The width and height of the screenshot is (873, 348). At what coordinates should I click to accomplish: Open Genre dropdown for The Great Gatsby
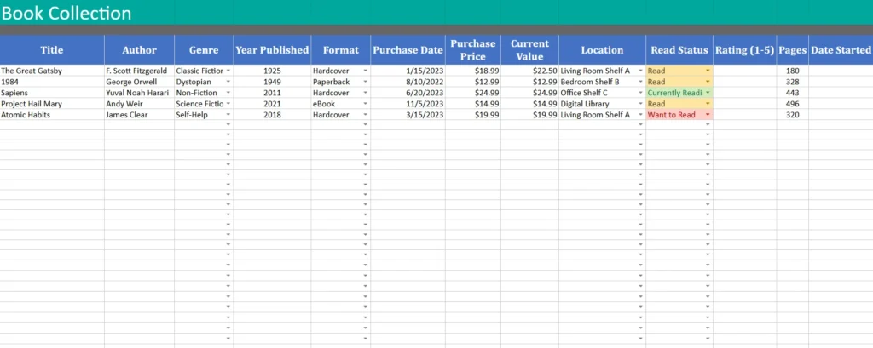(228, 71)
